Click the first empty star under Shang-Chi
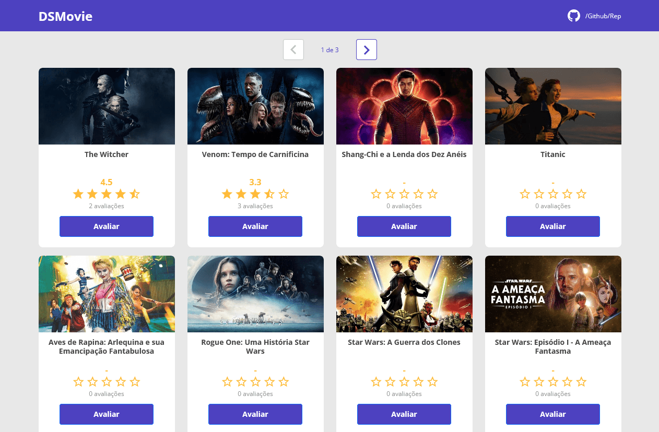The height and width of the screenshot is (432, 659). [376, 194]
